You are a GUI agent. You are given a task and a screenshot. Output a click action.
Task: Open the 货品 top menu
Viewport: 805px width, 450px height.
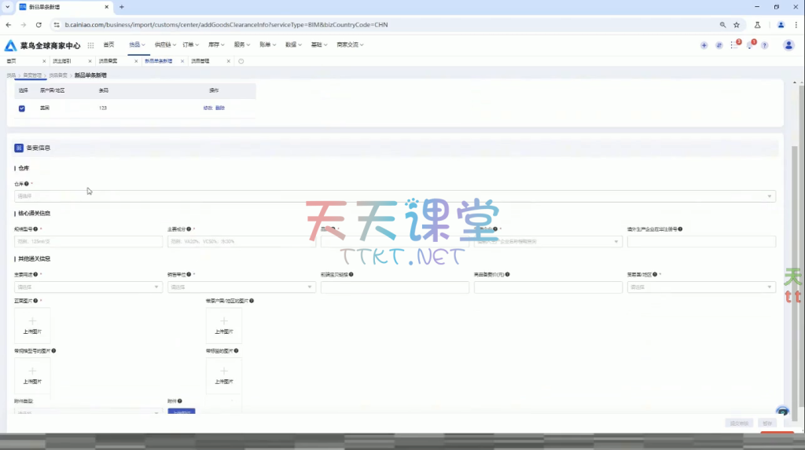[x=138, y=45]
